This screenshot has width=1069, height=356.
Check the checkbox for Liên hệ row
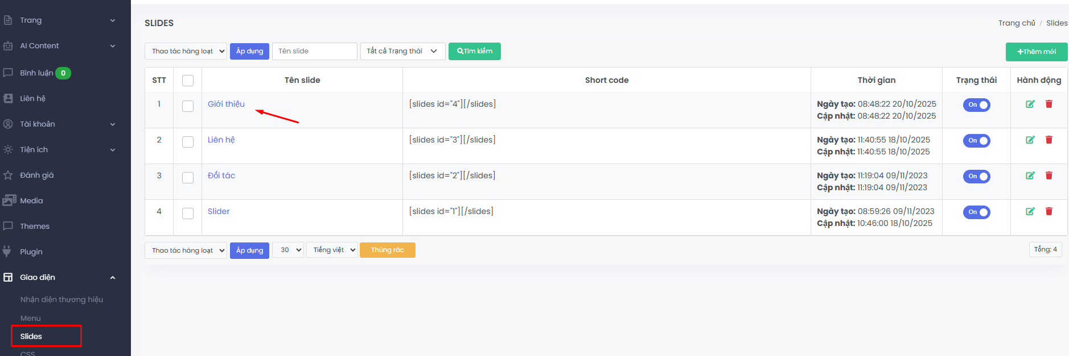tap(188, 142)
